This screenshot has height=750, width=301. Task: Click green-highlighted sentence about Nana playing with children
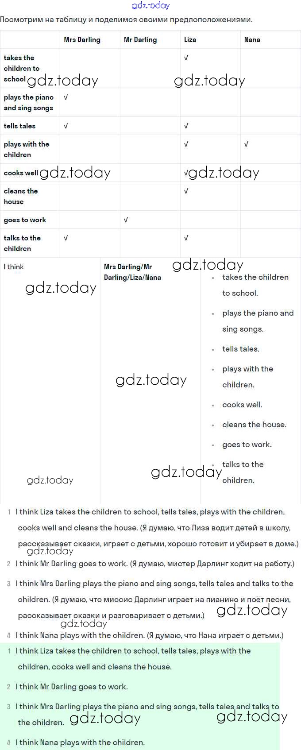point(80,742)
